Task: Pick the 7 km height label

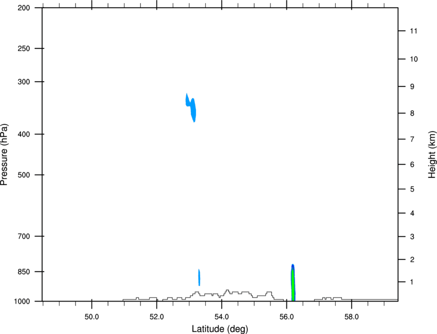Action: (x=412, y=139)
